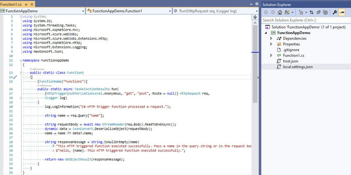Click the host.json file icon
Screen dimensions: 351x175
(x=279, y=61)
